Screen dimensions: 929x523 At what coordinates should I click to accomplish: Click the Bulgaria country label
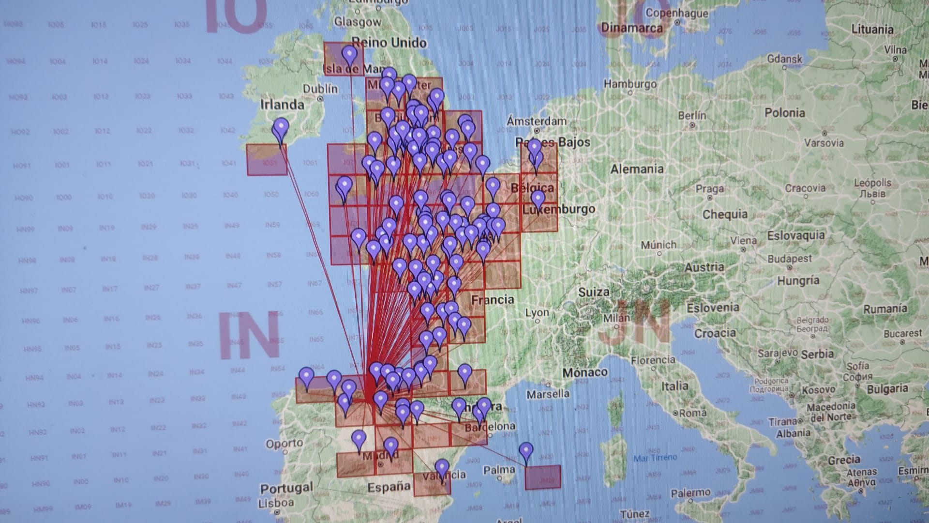887,389
